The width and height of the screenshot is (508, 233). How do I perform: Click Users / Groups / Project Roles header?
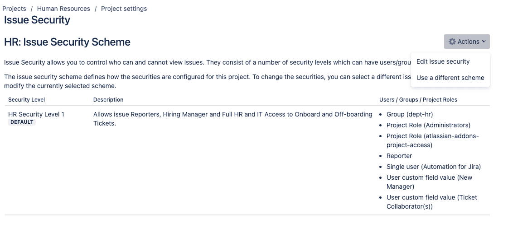[418, 100]
